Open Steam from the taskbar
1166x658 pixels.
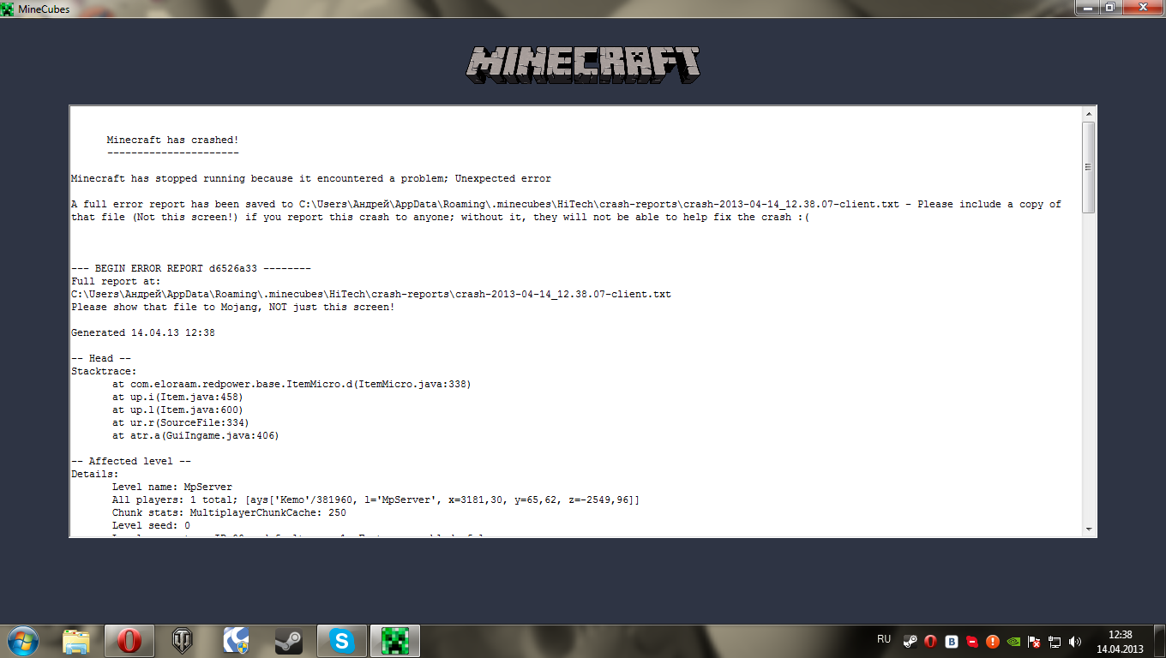coord(289,641)
